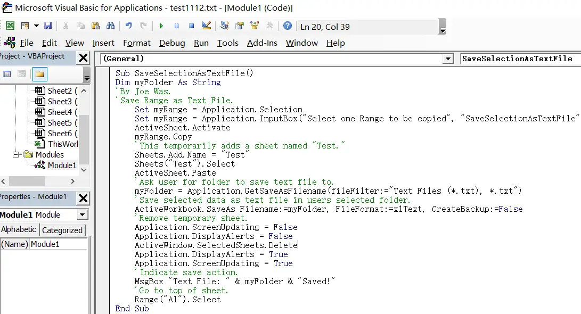
Task: Select Sheet4 in the project tree
Action: coord(56,112)
